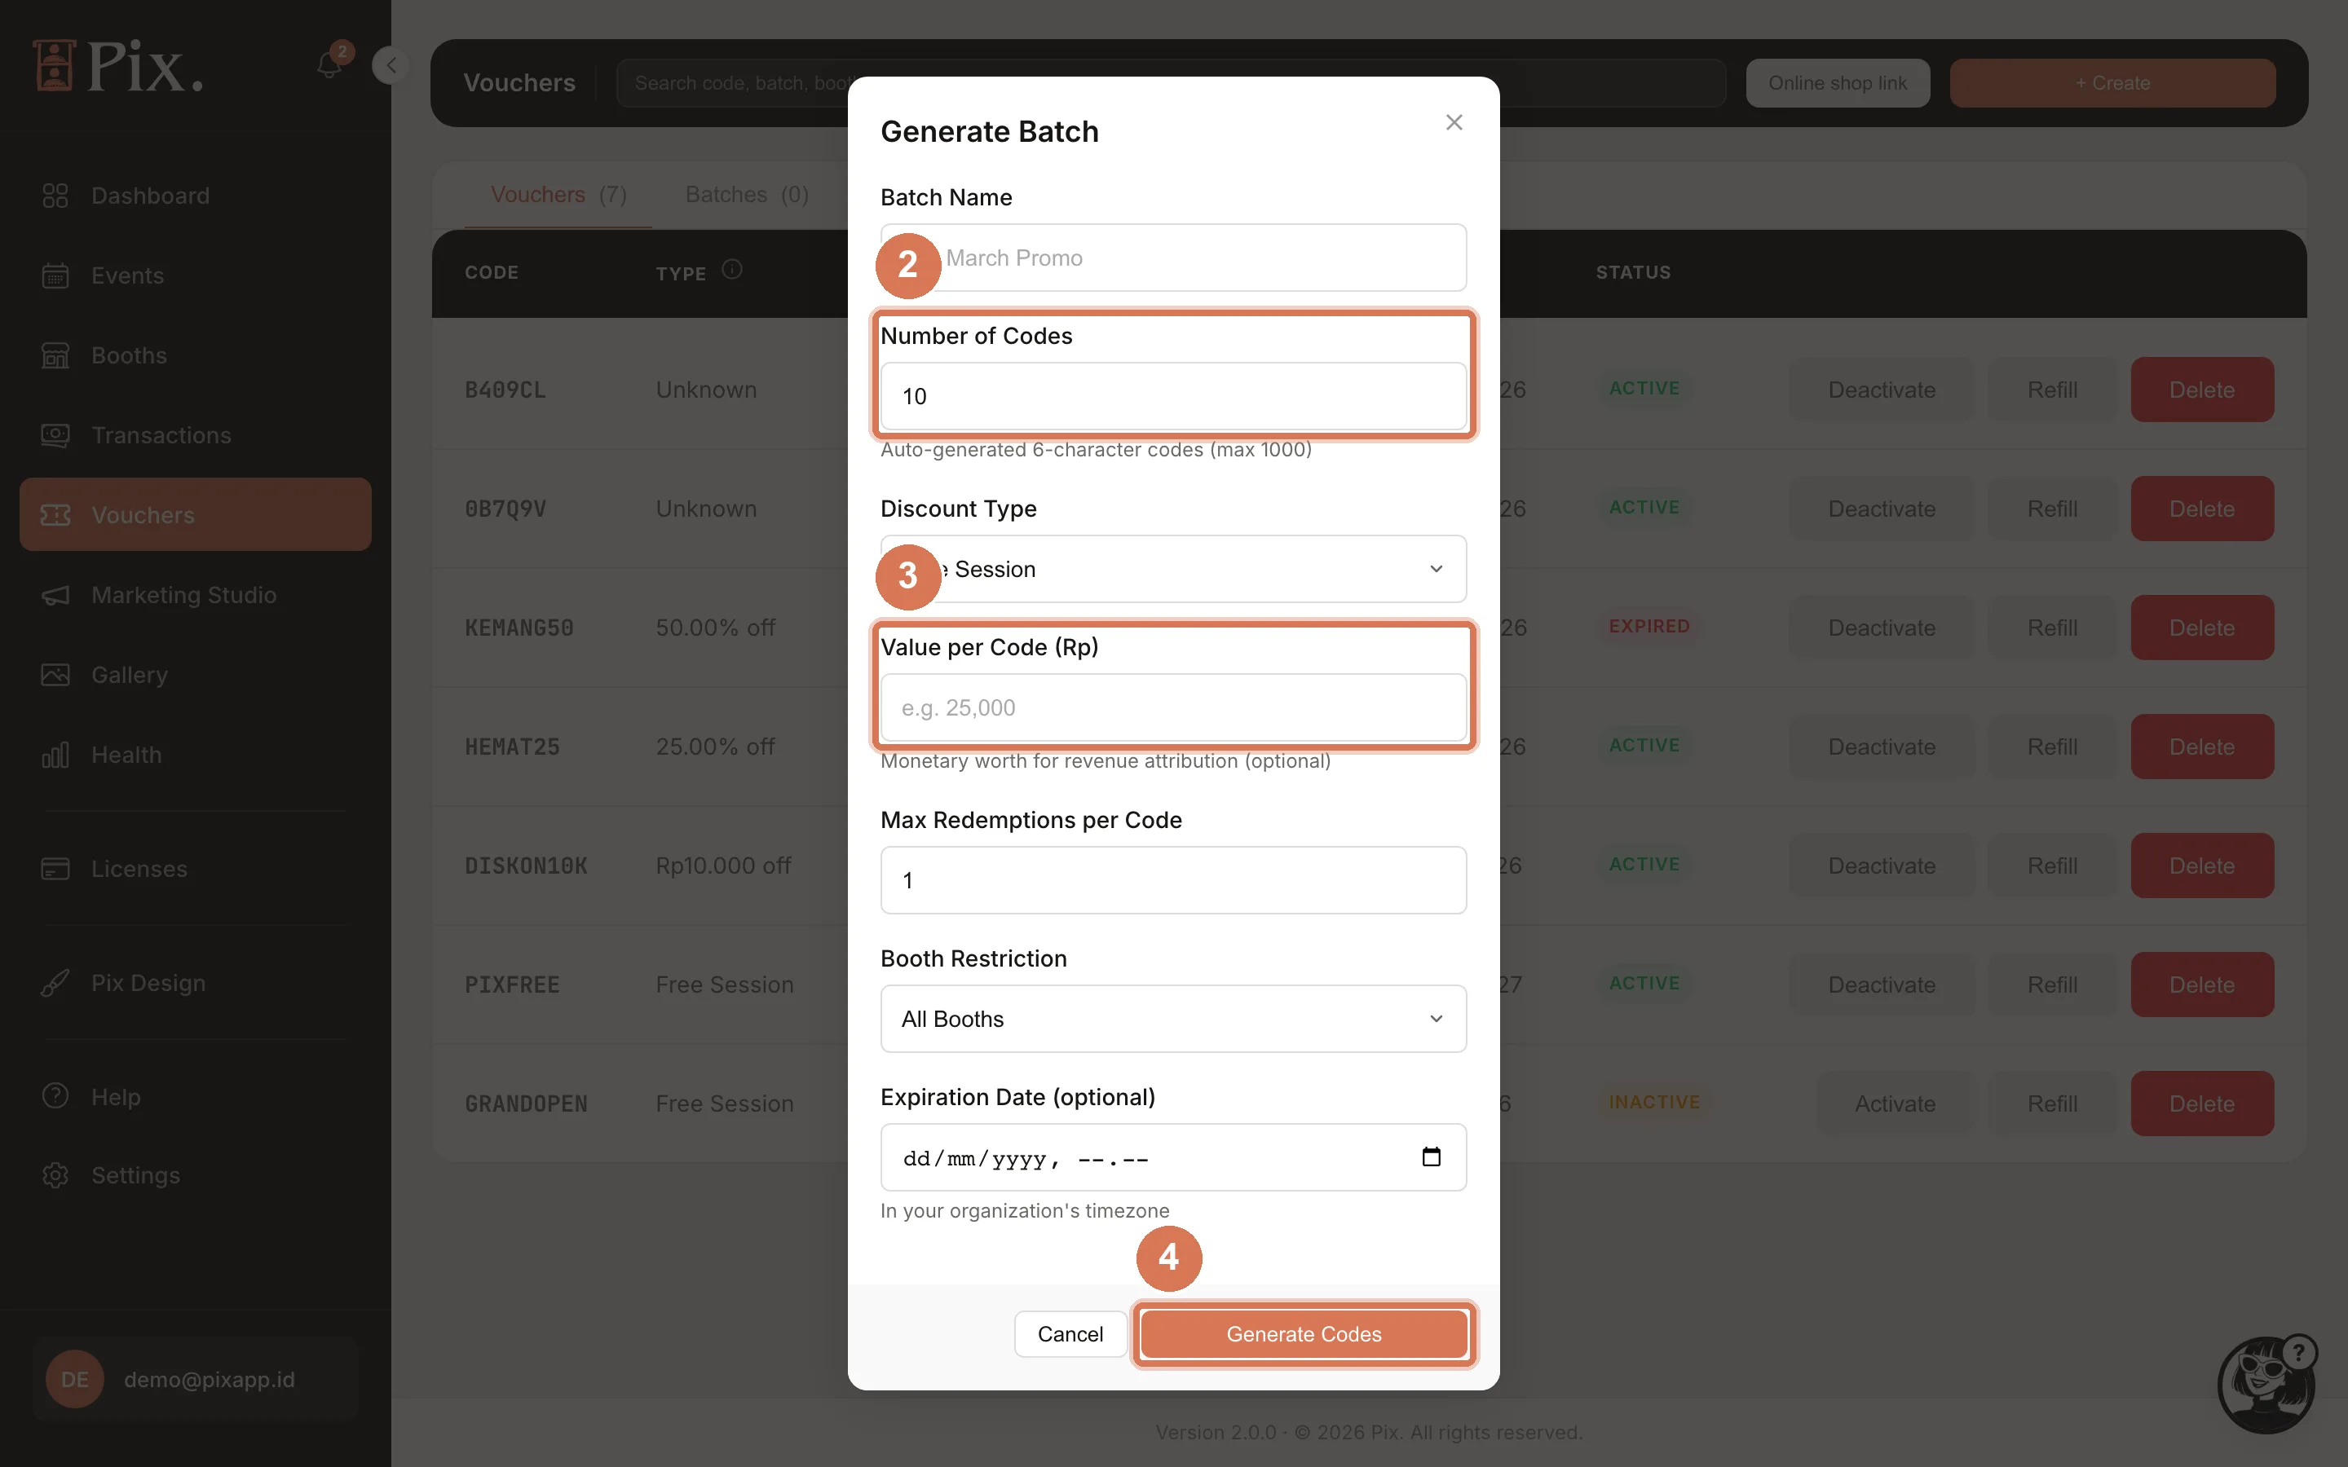Click the Generate Codes button
The width and height of the screenshot is (2348, 1467).
(1304, 1334)
